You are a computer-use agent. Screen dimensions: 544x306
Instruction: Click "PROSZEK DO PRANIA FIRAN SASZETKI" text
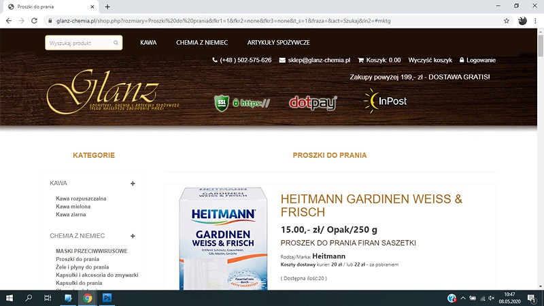pos(348,243)
